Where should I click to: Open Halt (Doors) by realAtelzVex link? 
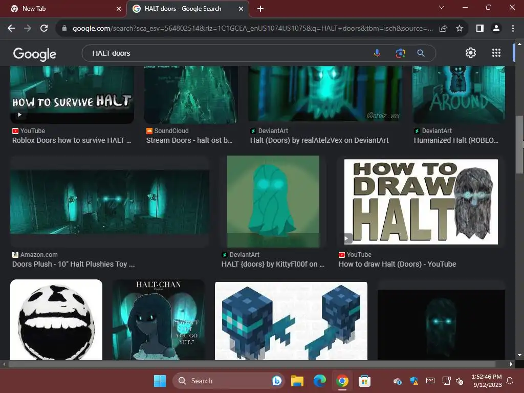coord(319,140)
